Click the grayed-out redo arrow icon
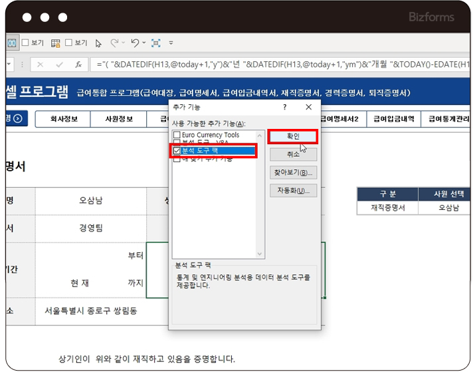The image size is (475, 372). pyautogui.click(x=114, y=43)
